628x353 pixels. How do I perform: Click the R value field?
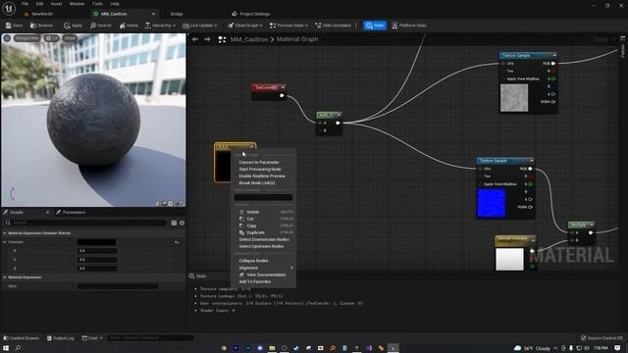(x=97, y=251)
